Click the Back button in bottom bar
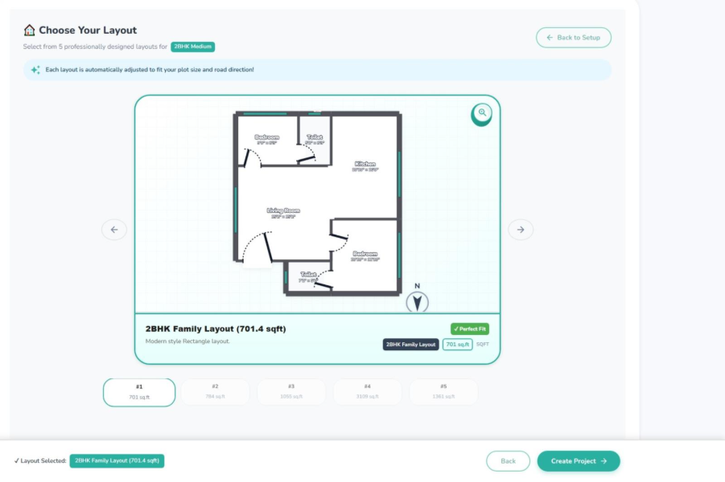Viewport: 725px width, 482px height. click(508, 461)
